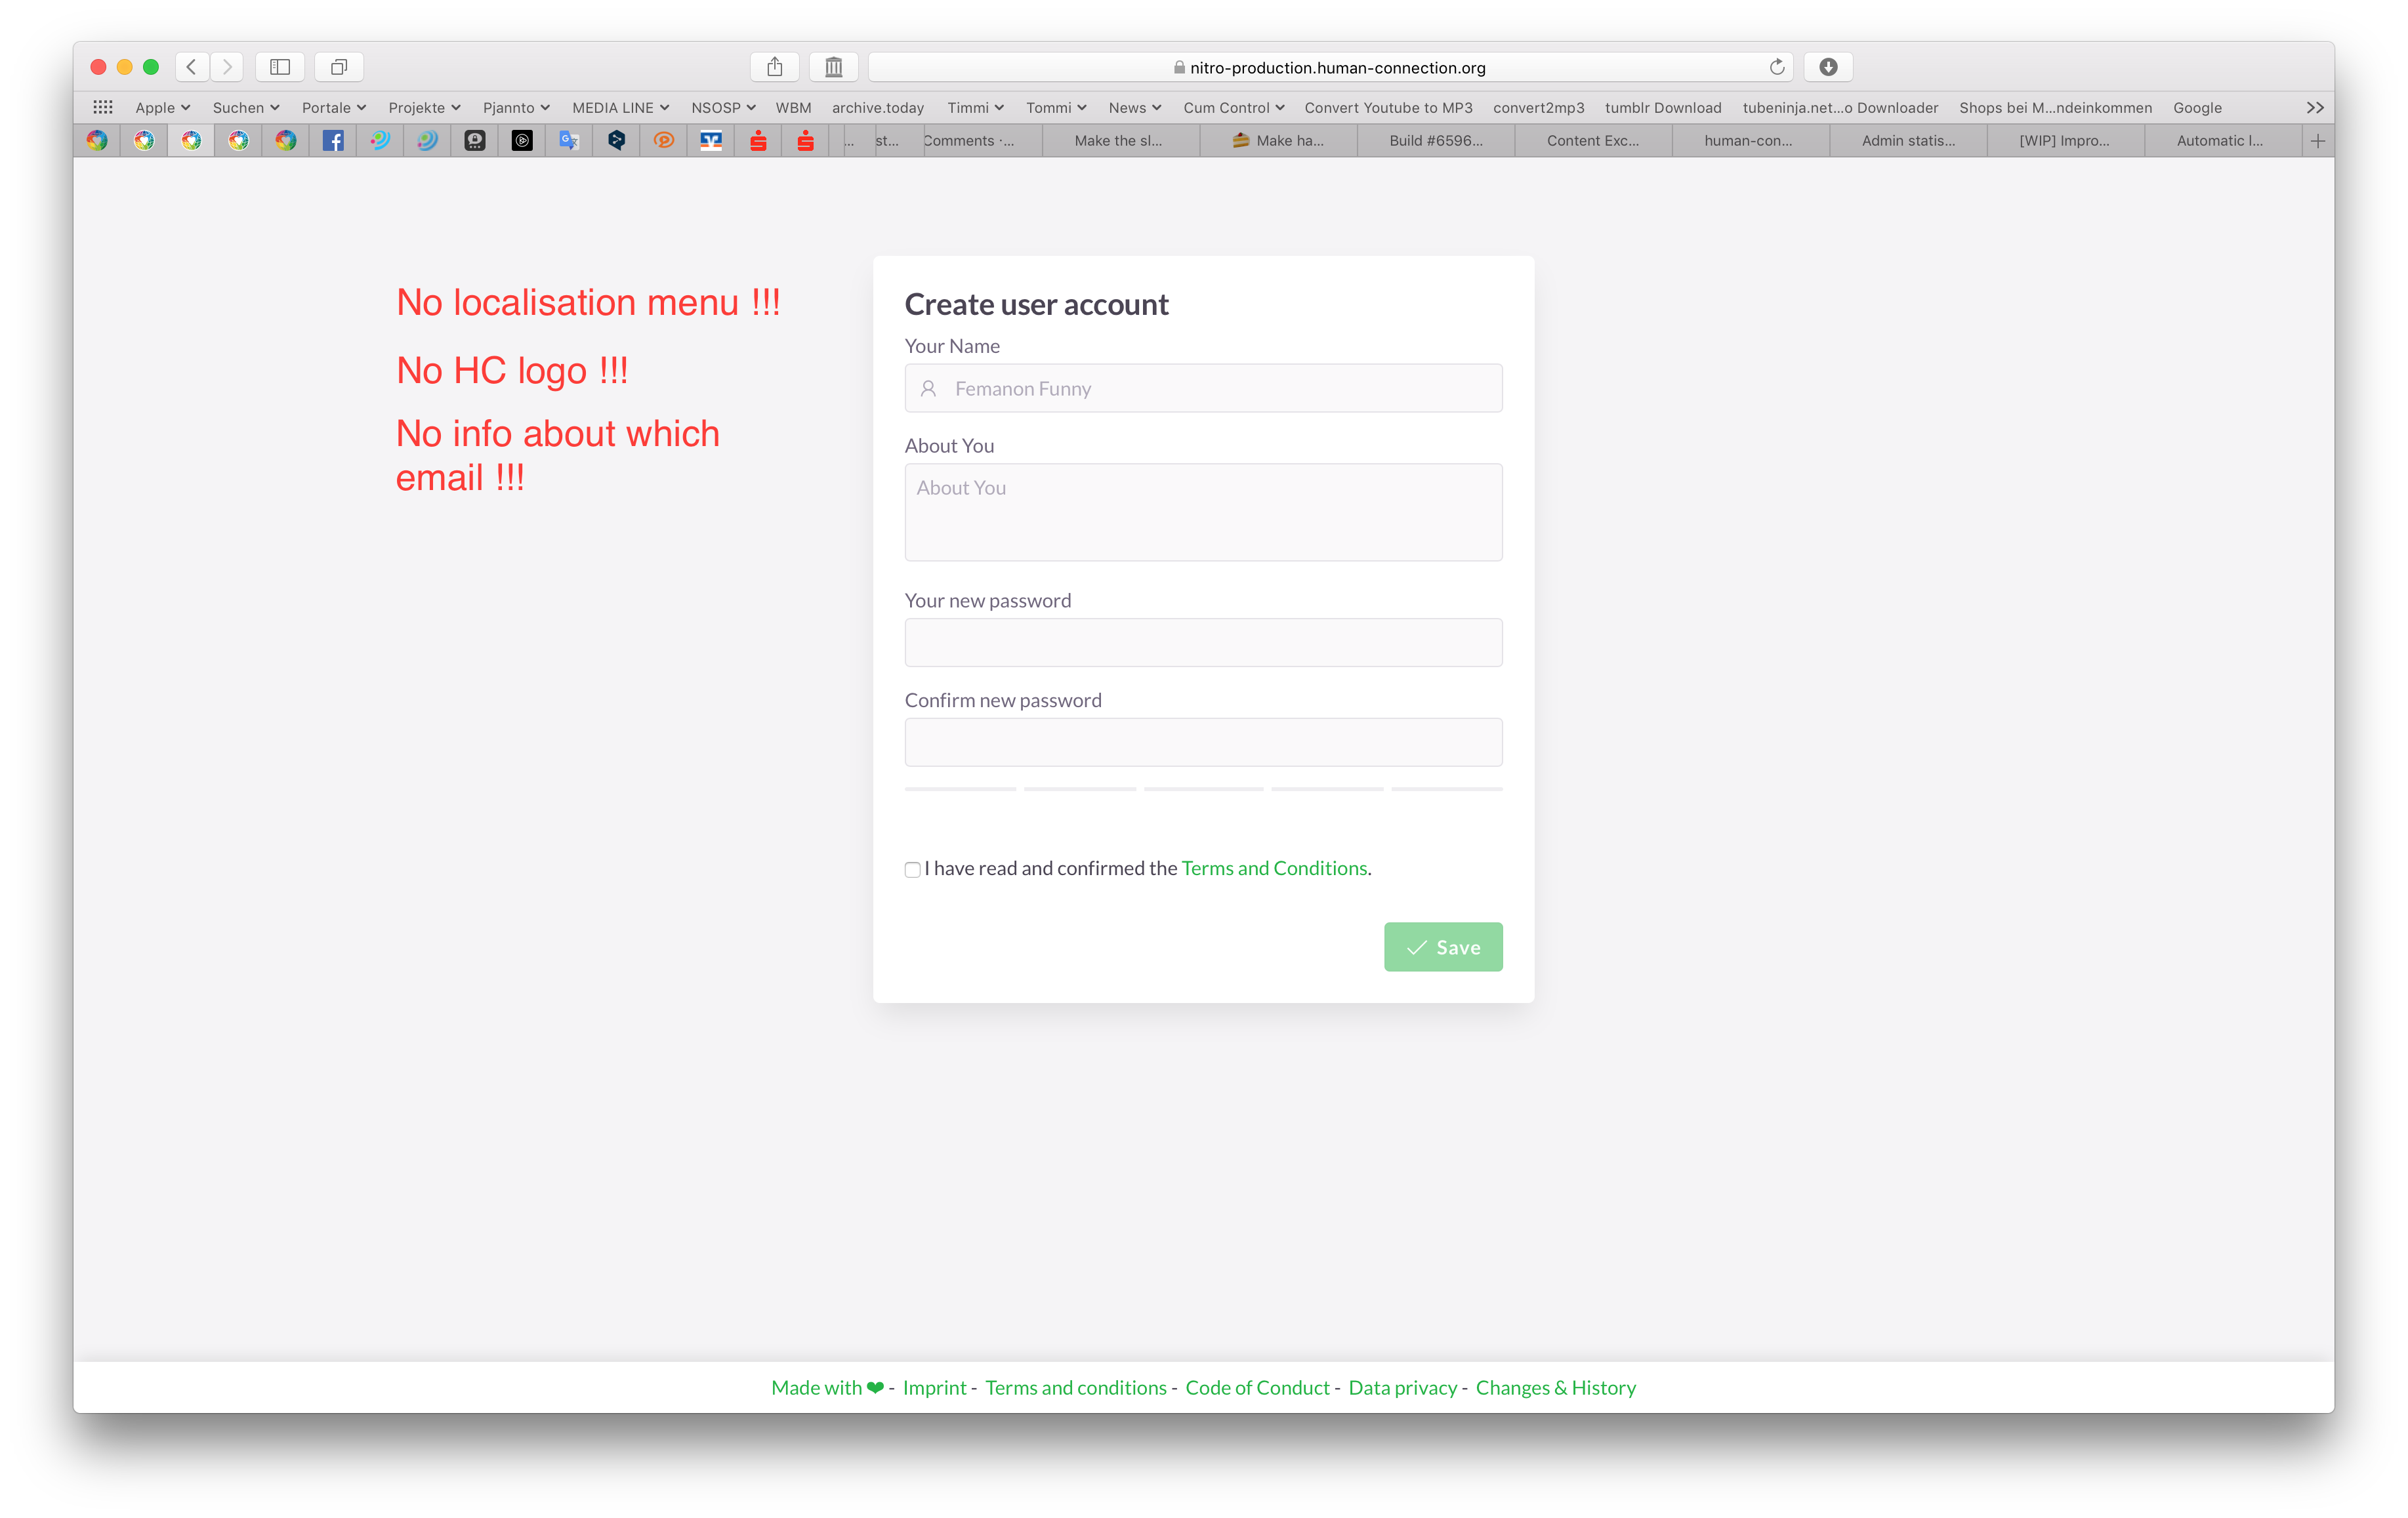
Task: Click the About You text area
Action: tap(1203, 512)
